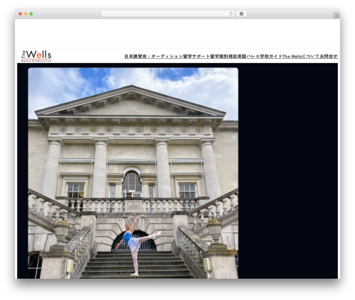The image size is (355, 300).
Task: Open a new browser tab with plus button
Action: pos(337,16)
